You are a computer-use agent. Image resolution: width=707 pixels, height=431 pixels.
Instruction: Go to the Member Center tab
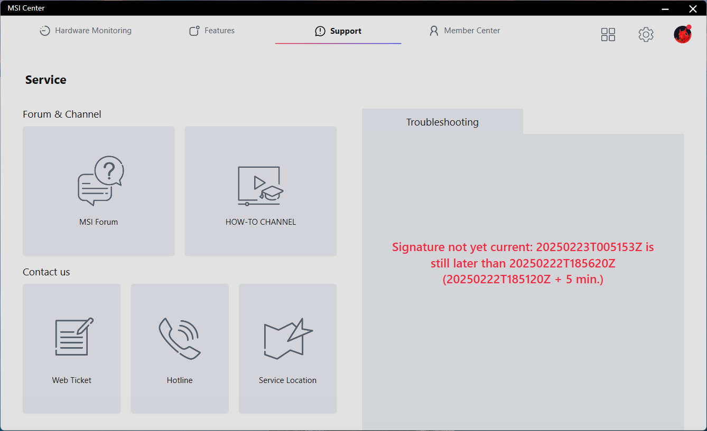tap(464, 31)
